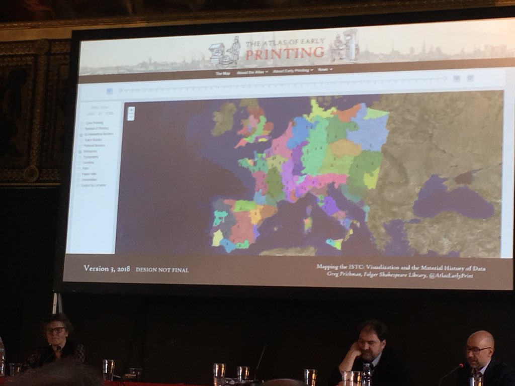The width and height of the screenshot is (515, 386).
Task: Click the '@AtlasEarlyPrint' handle on the slide
Action: 451,276
